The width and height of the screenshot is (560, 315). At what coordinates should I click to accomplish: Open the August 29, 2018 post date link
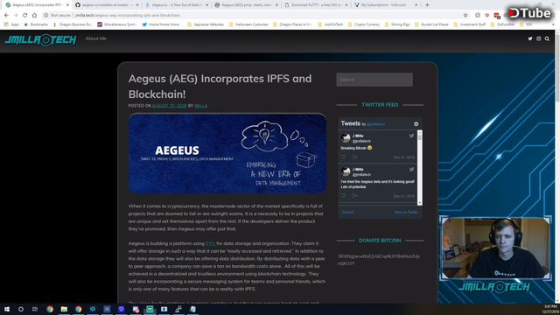coord(169,106)
